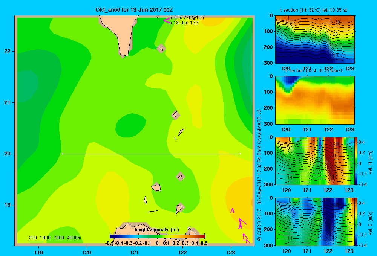Open the eastward velocity section panel
Image resolution: width=377 pixels, height=256 pixels.
pos(315,222)
